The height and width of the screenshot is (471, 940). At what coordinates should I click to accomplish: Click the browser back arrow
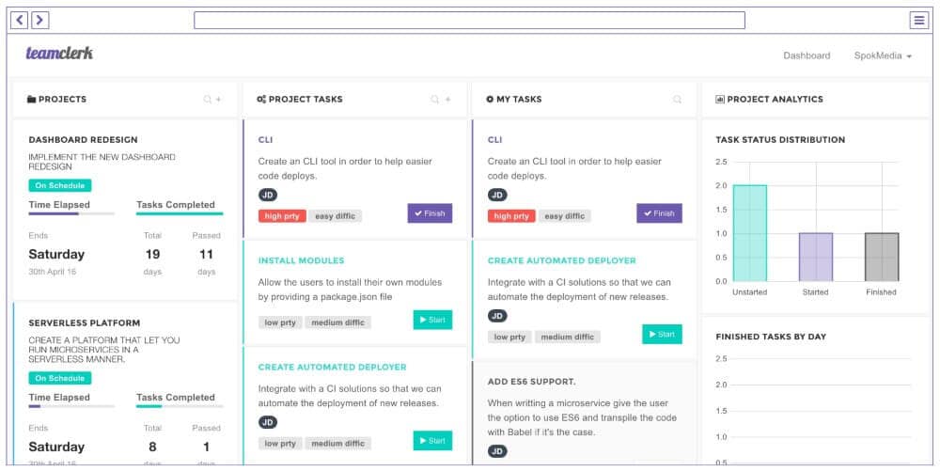pyautogui.click(x=20, y=20)
